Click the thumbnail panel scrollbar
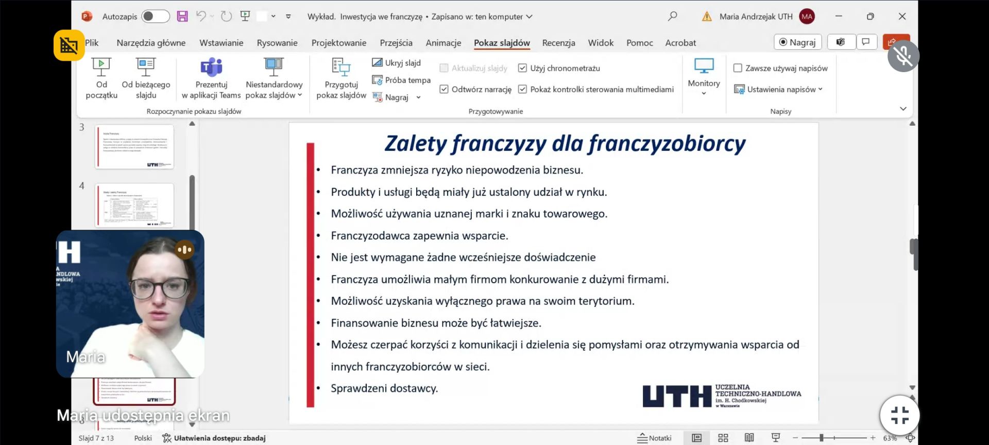 click(x=192, y=203)
